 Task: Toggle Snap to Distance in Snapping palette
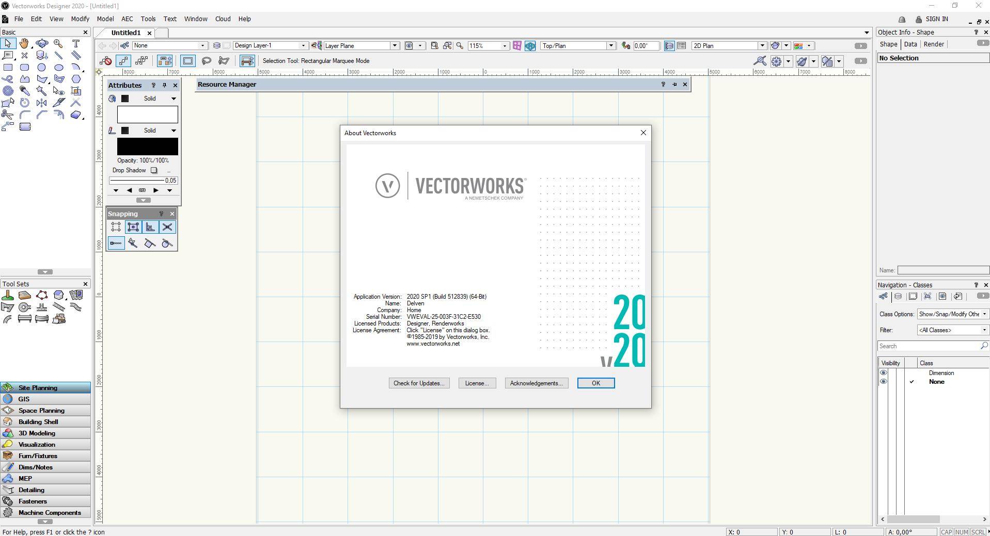(133, 243)
